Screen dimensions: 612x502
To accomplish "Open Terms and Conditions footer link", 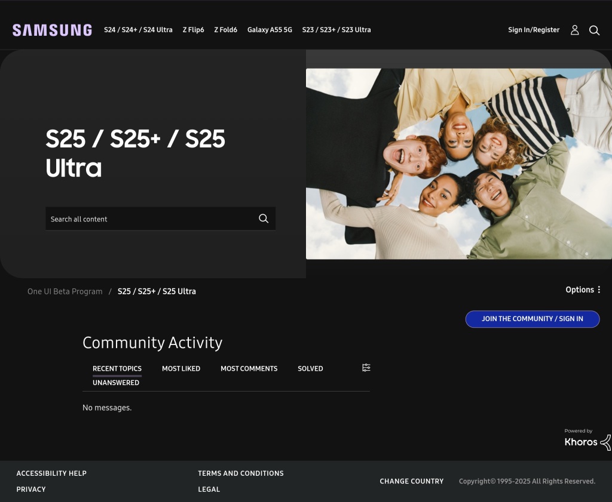I will coord(241,473).
